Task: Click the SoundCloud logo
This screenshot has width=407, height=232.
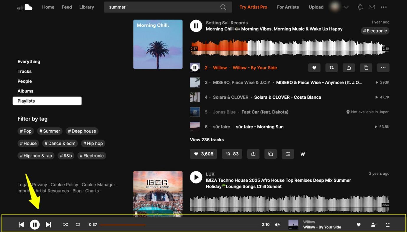Action: click(25, 7)
